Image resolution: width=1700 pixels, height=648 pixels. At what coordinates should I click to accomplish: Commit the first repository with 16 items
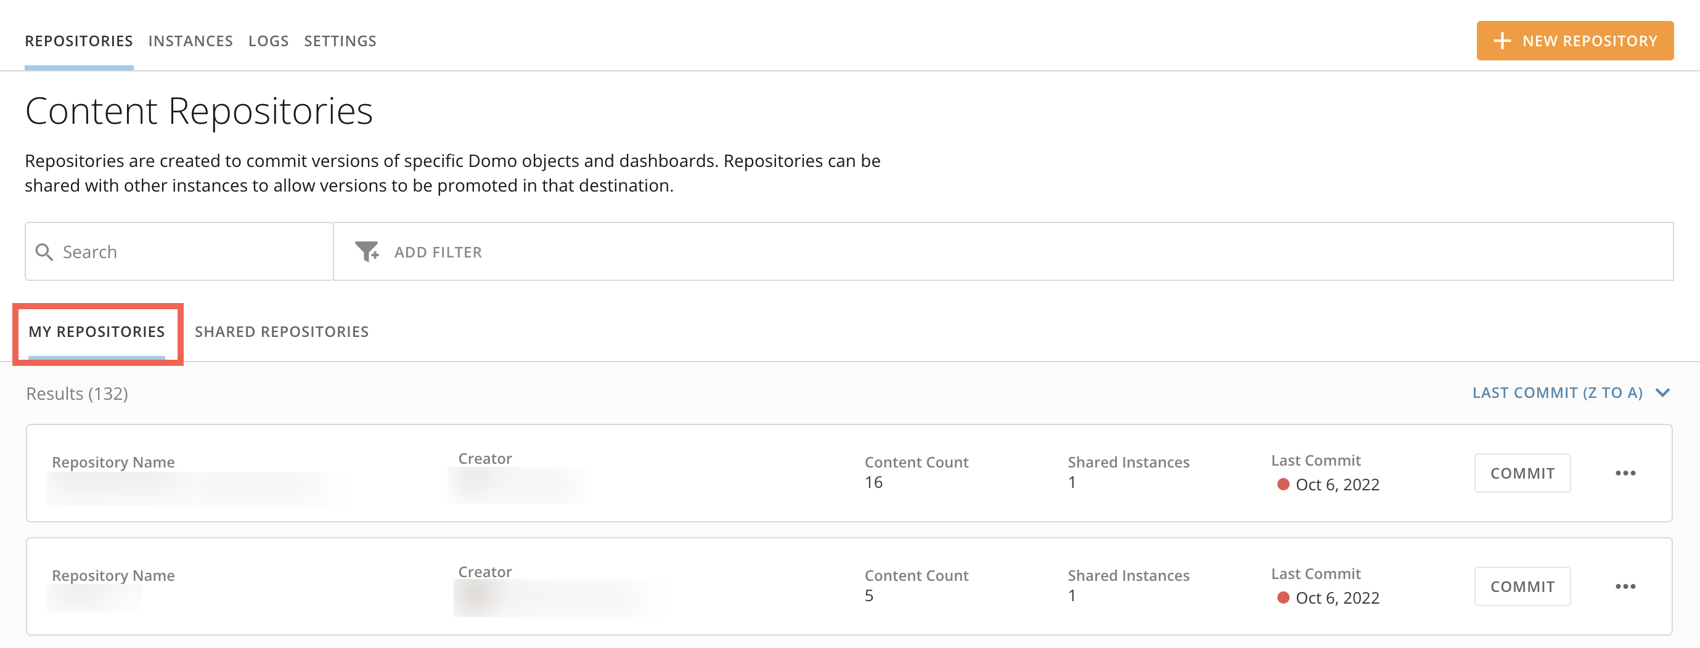(1522, 473)
